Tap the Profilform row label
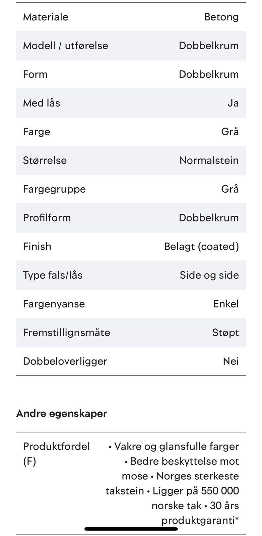 pyautogui.click(x=47, y=218)
